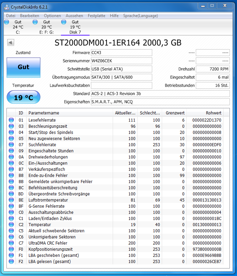237x276 pixels.
Task: Click the 19 °C temperature button
Action: pyautogui.click(x=23, y=97)
